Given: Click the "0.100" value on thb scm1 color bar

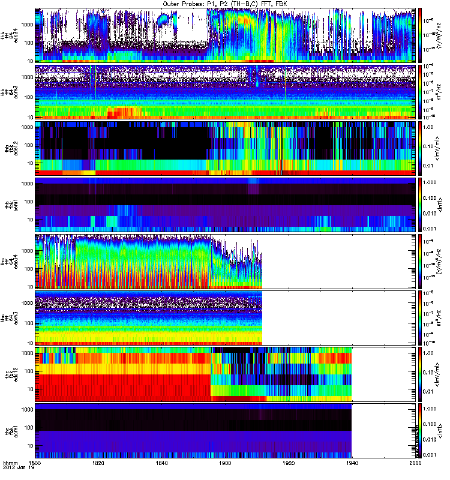Looking at the screenshot, I should click(x=430, y=198).
